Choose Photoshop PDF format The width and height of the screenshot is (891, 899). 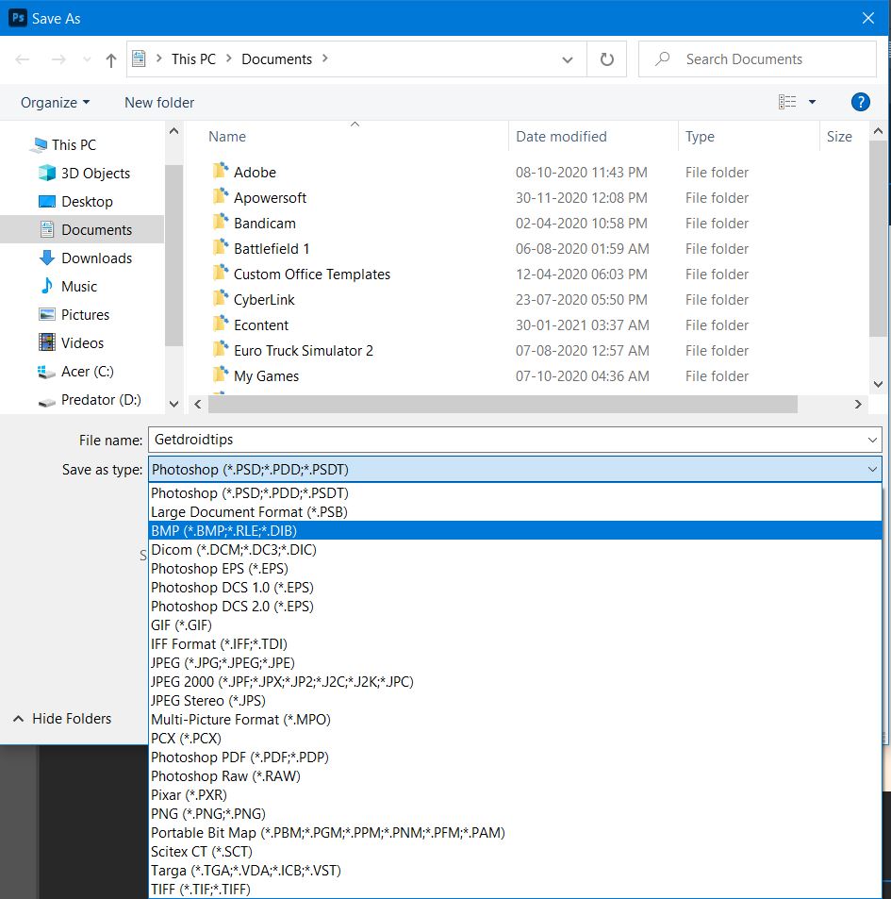[x=515, y=757]
